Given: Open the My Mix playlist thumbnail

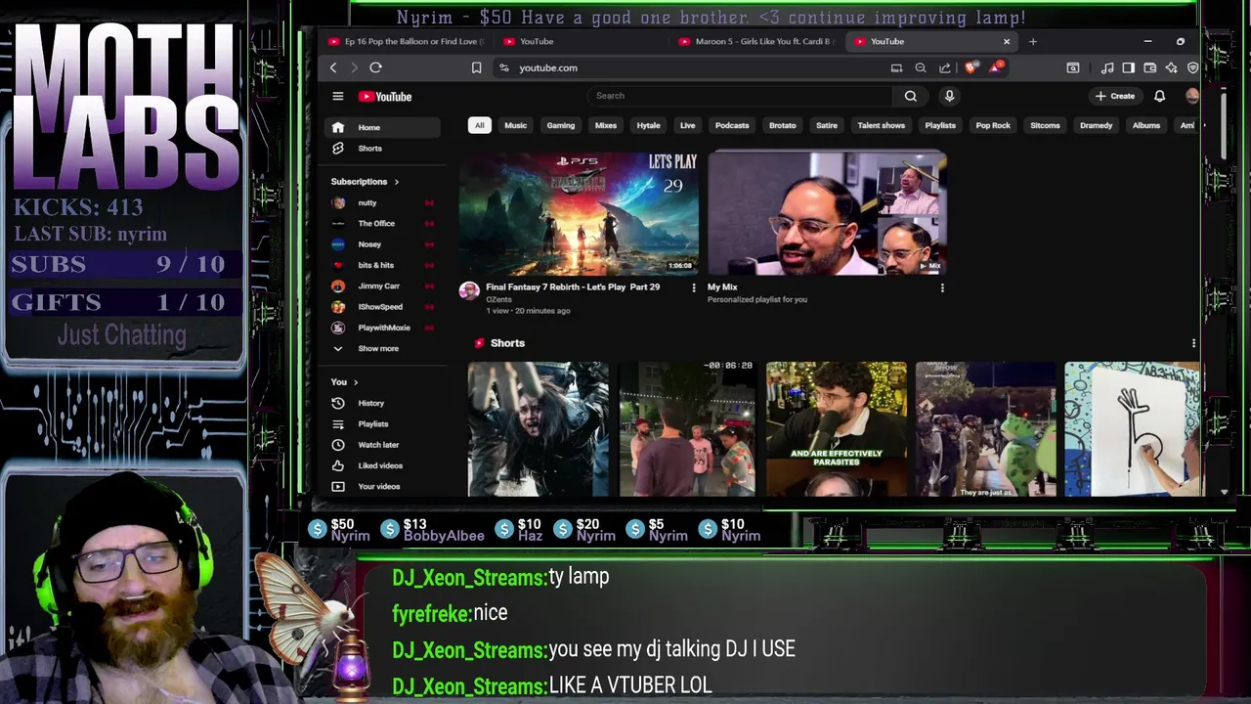Looking at the screenshot, I should point(827,213).
